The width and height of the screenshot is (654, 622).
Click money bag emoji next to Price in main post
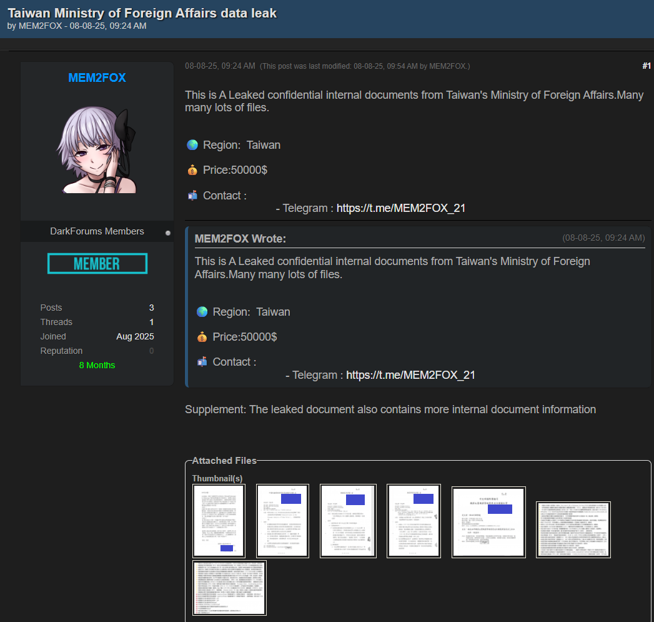[192, 170]
